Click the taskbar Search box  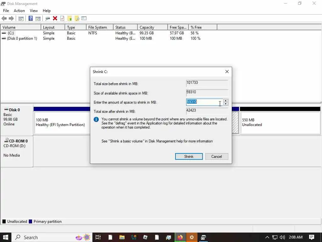click(x=52, y=237)
